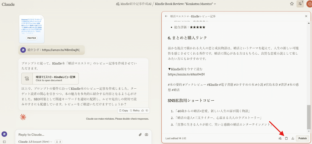Start a new chat with orange button
The image size is (312, 144).
pos(309,4)
